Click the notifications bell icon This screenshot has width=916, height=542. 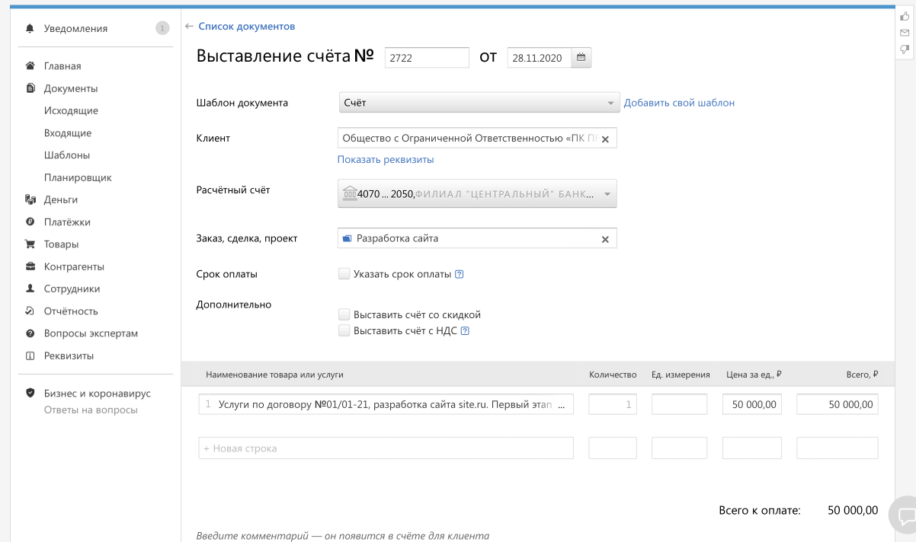pos(30,29)
